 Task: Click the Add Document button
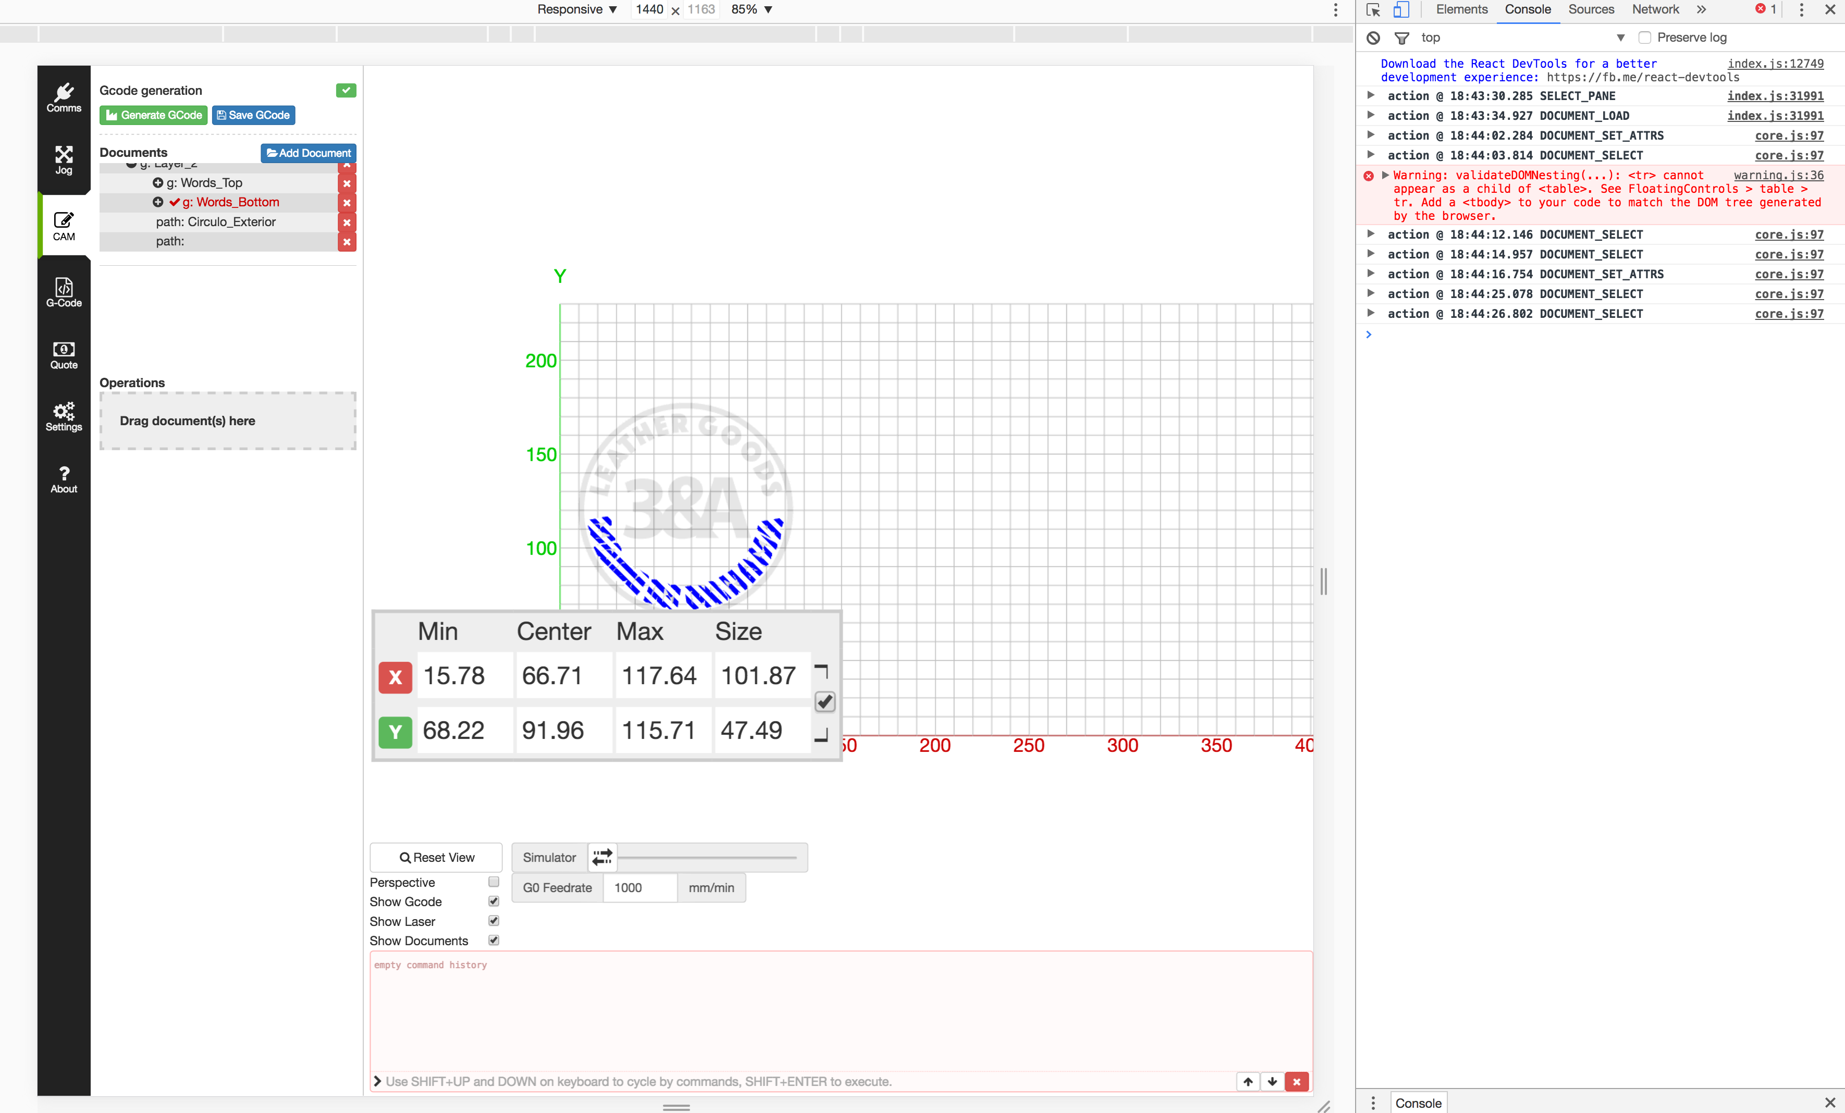pyautogui.click(x=309, y=153)
